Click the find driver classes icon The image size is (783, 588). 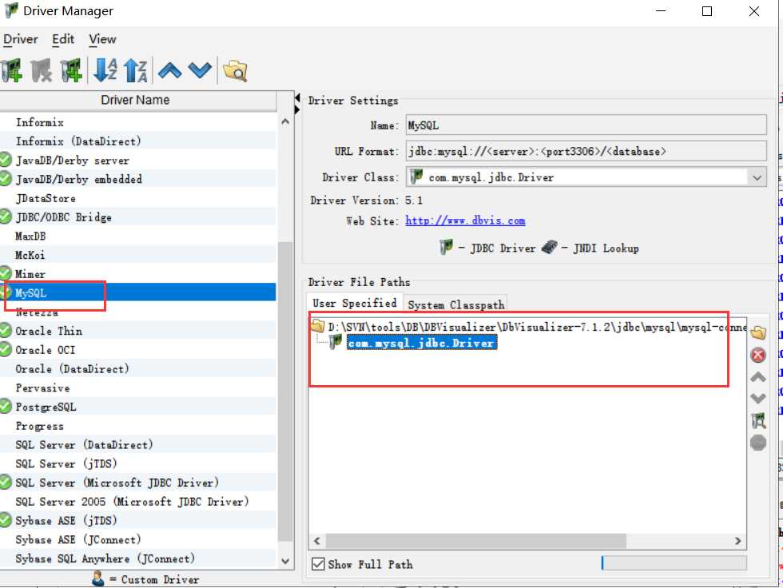[x=758, y=421]
